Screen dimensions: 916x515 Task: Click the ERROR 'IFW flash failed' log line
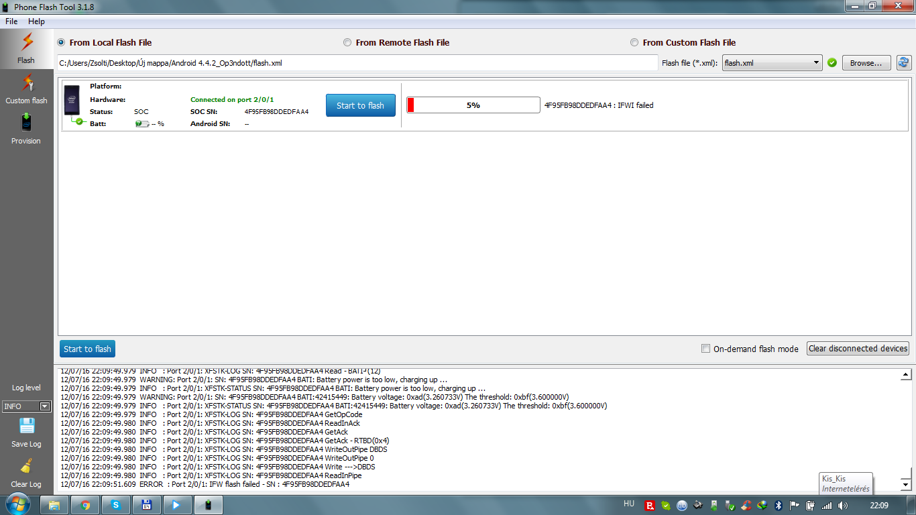(x=205, y=484)
